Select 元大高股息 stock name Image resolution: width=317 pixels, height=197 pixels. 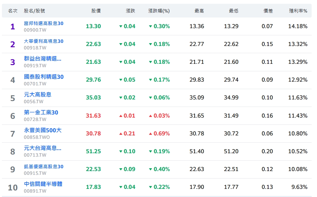click(38, 94)
